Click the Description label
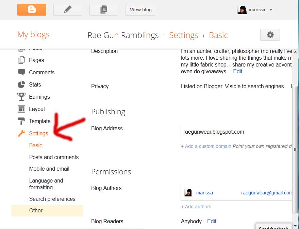This screenshot has height=229, width=299. tap(104, 51)
